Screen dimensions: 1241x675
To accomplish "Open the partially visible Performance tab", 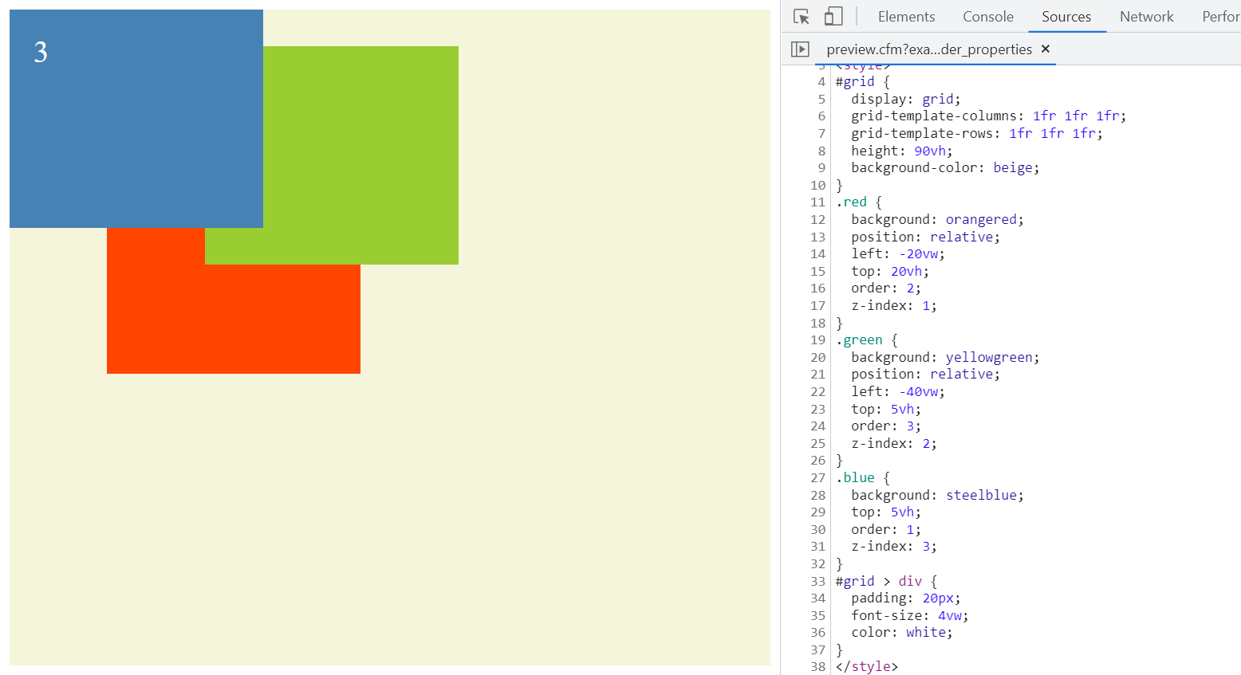I will [x=1220, y=17].
